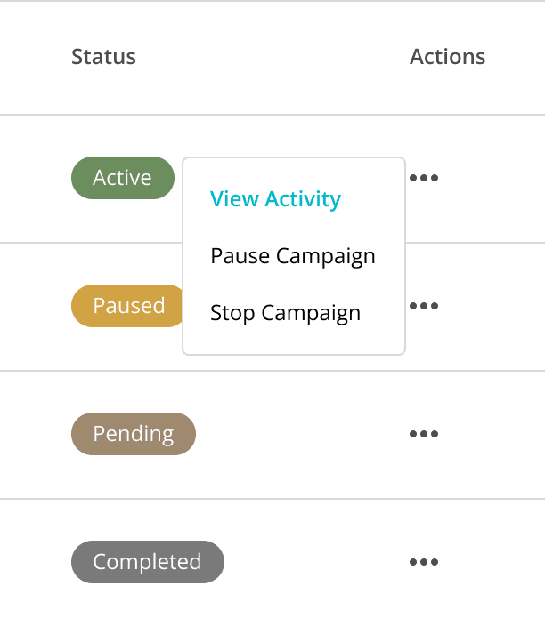Click the Actions column header
This screenshot has width=545, height=626.
447,57
